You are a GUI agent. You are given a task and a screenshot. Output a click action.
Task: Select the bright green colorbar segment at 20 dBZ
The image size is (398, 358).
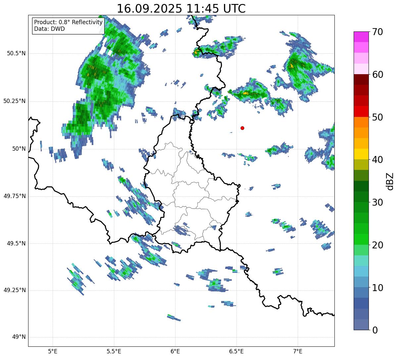tap(361, 239)
